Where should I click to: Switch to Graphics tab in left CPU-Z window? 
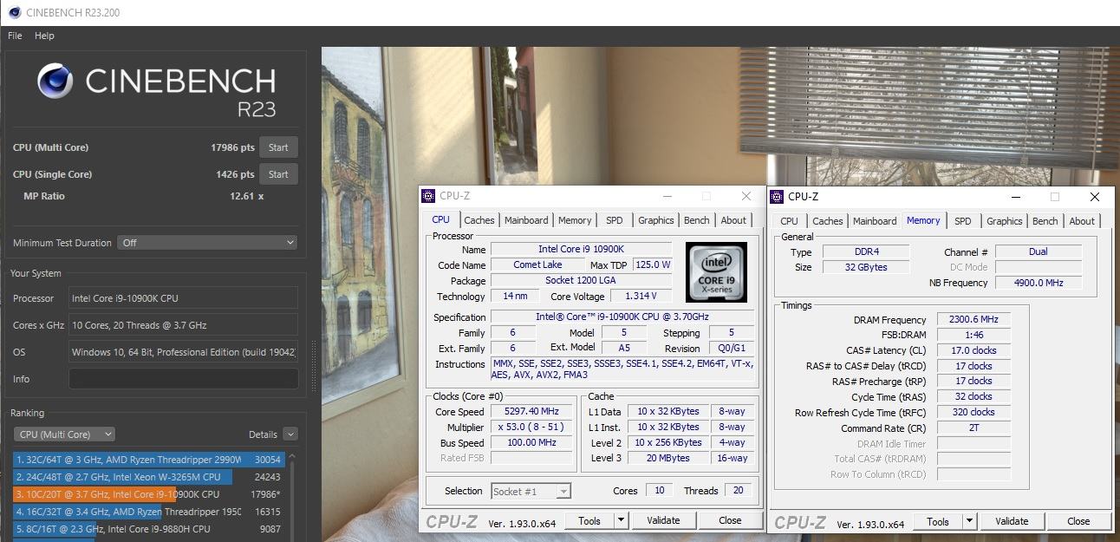[656, 220]
